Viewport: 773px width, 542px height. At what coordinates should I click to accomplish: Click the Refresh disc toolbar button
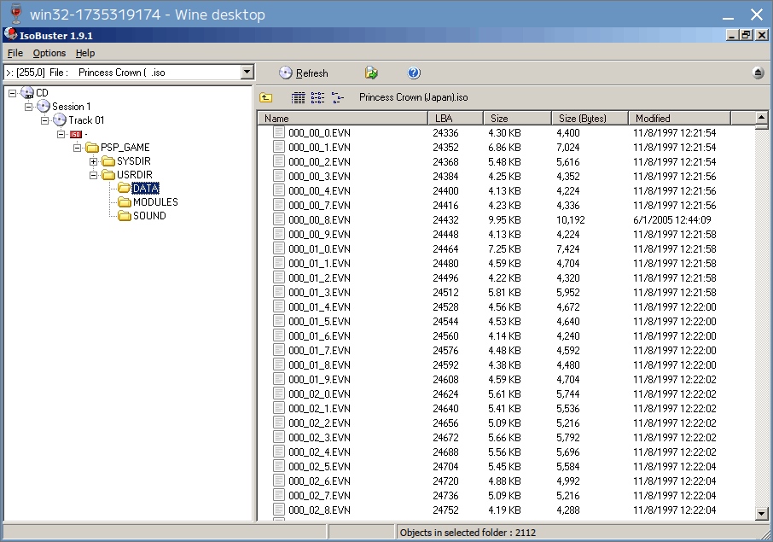coord(303,73)
